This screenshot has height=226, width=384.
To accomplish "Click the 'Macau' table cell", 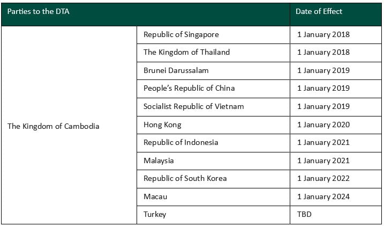I will [x=213, y=197].
